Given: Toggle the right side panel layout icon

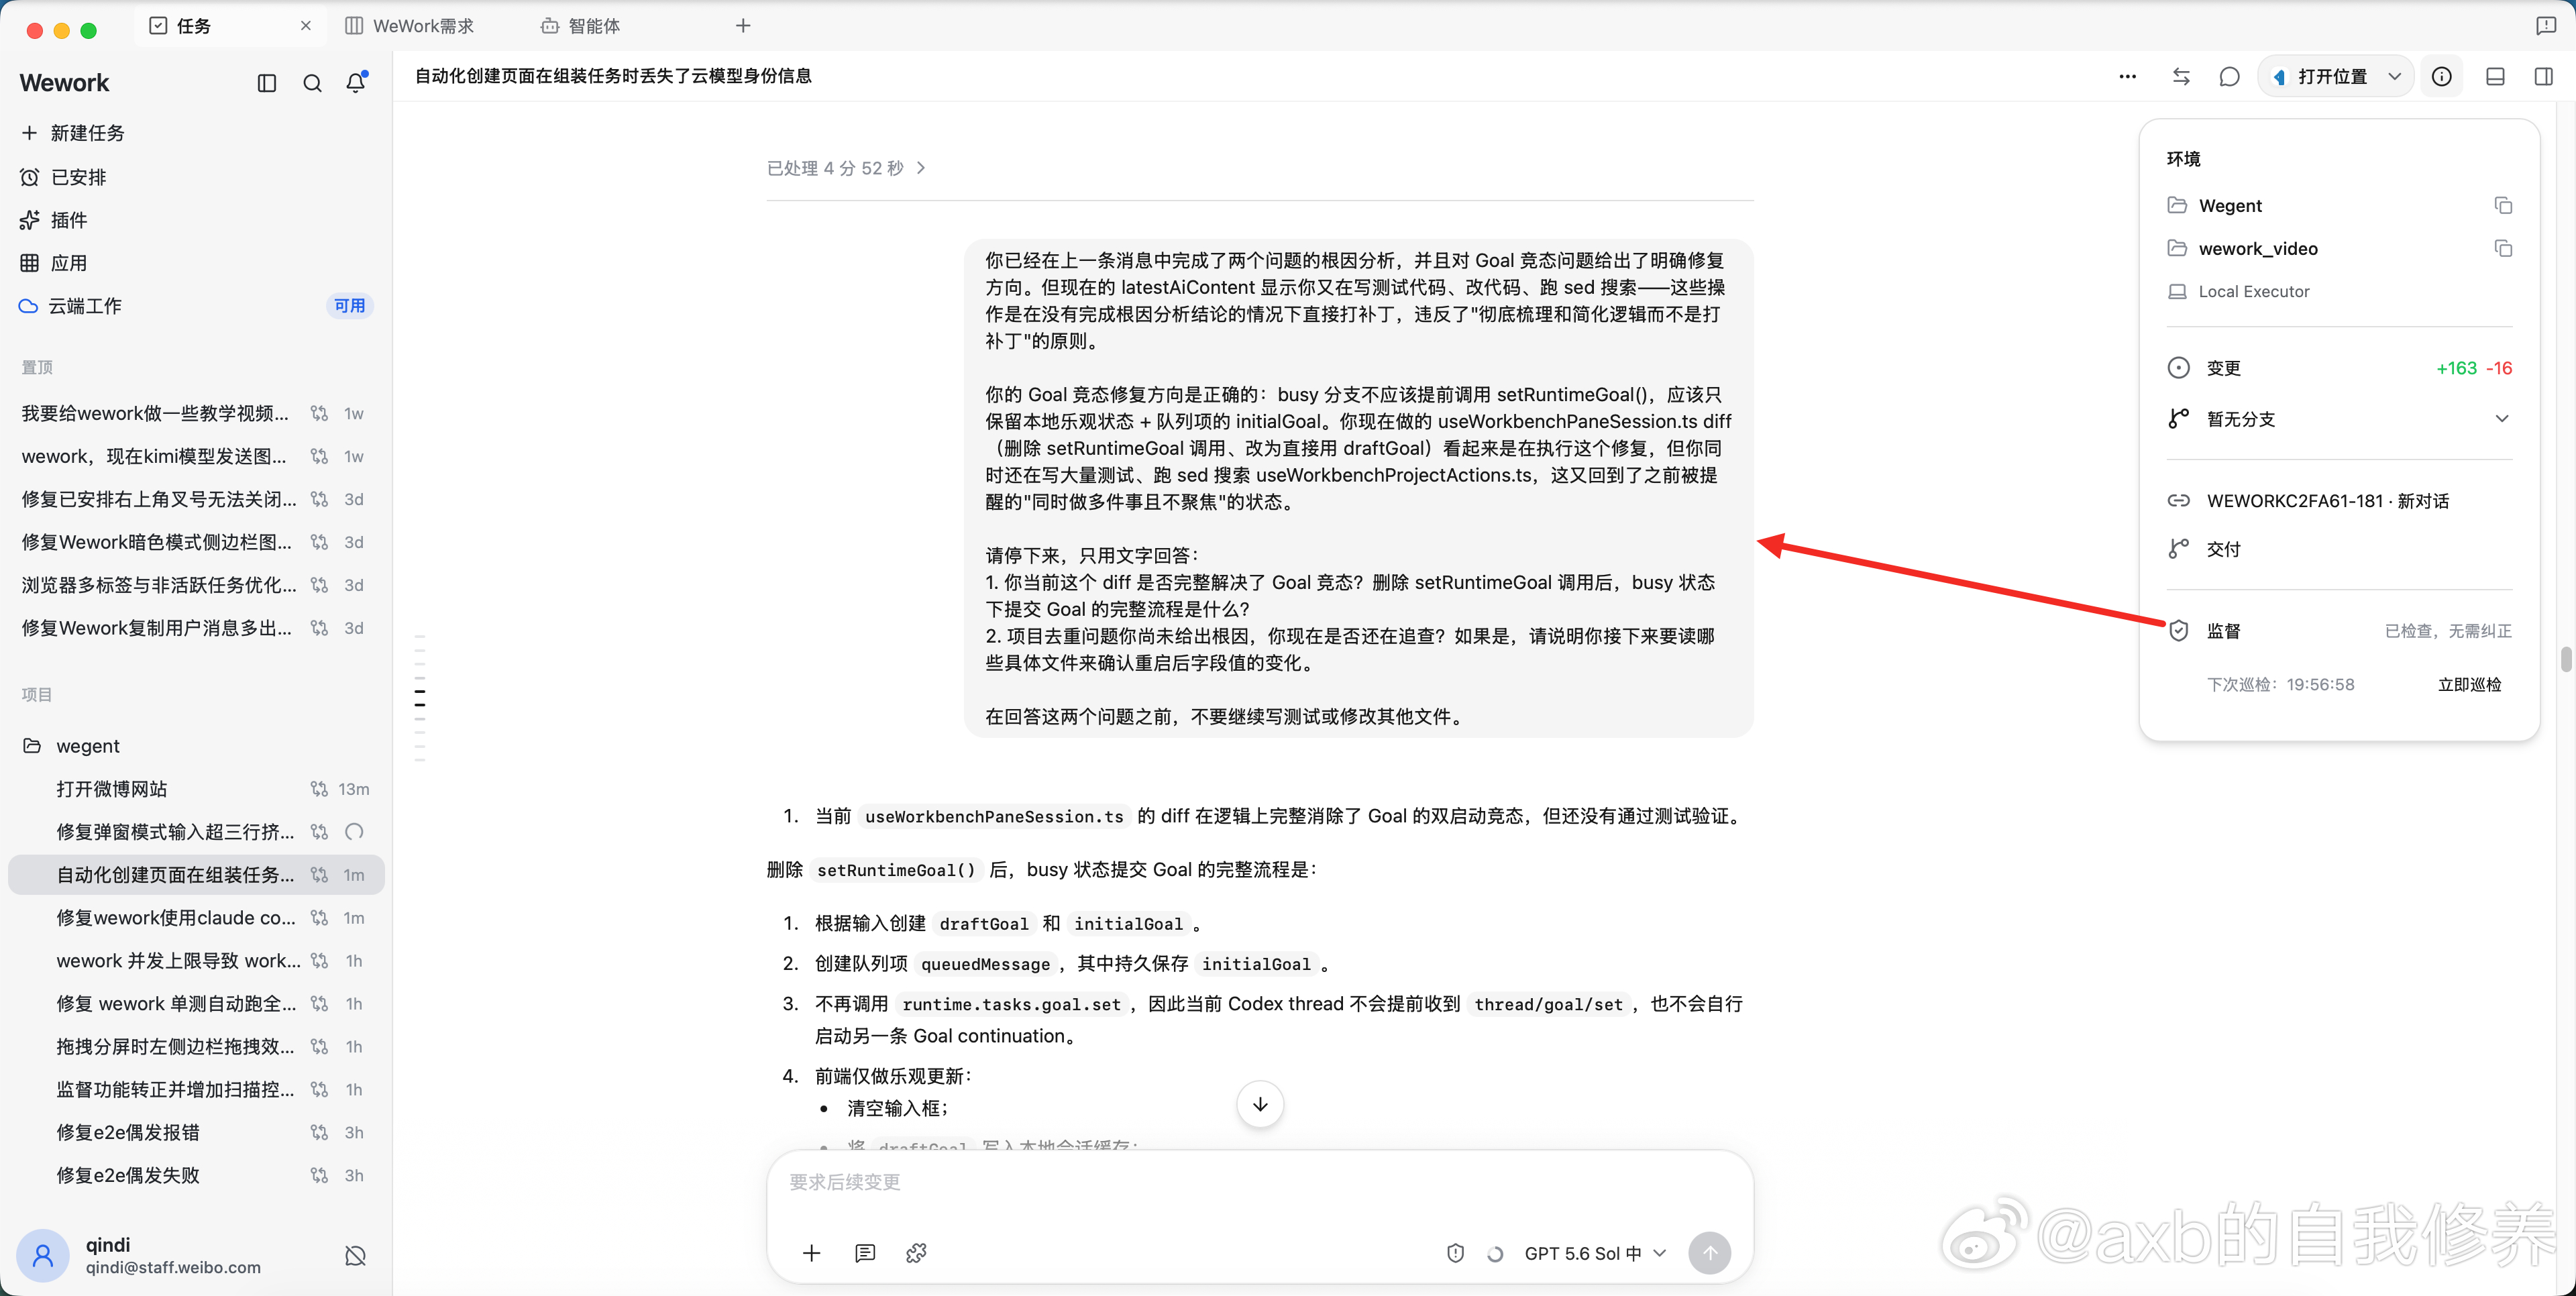Looking at the screenshot, I should pyautogui.click(x=2544, y=77).
